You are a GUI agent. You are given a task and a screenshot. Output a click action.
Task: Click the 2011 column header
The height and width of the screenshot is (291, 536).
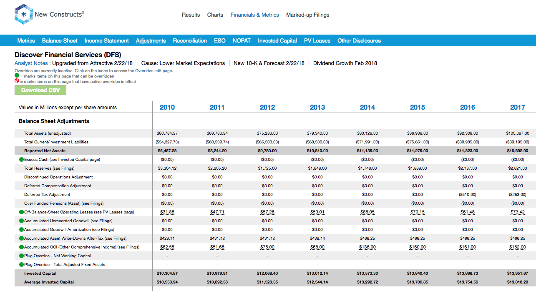(217, 107)
